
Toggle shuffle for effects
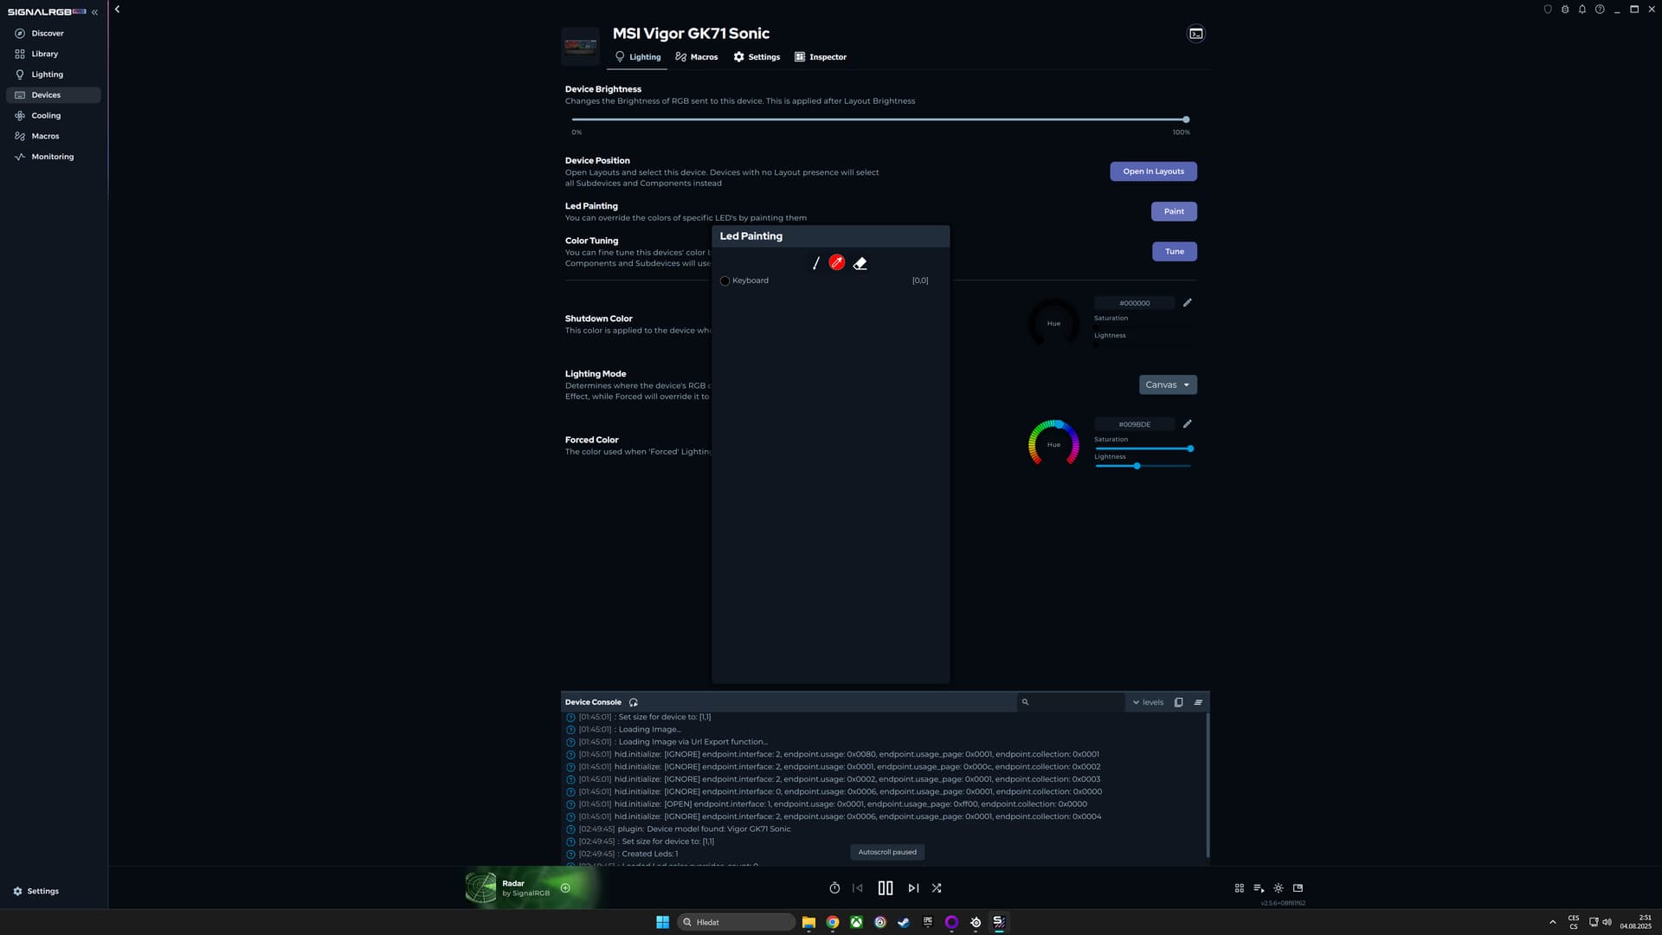click(937, 888)
